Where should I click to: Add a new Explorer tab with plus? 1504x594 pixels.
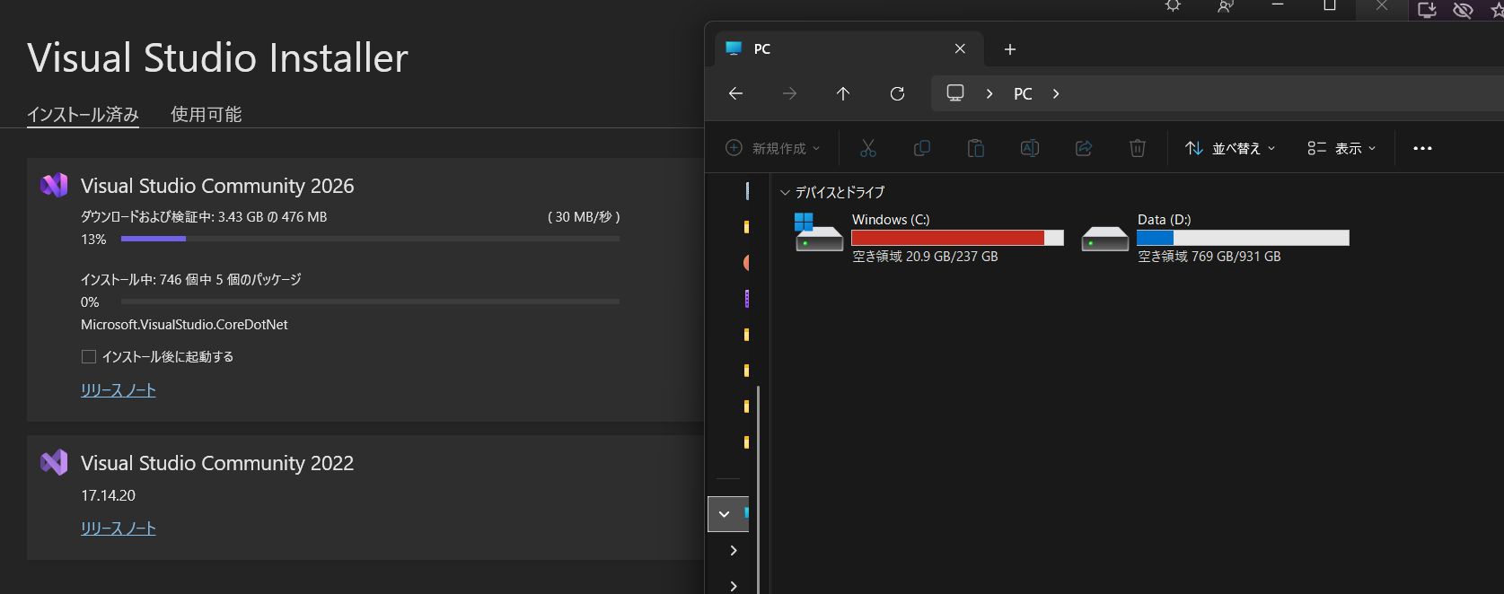pyautogui.click(x=1010, y=49)
